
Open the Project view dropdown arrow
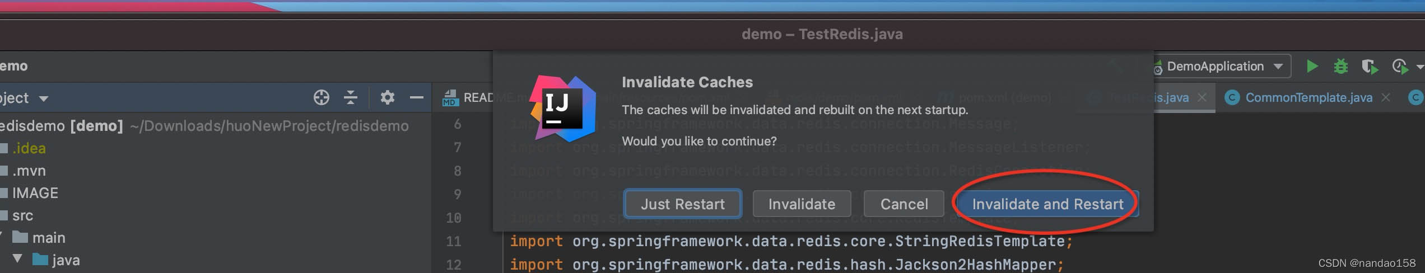(44, 99)
